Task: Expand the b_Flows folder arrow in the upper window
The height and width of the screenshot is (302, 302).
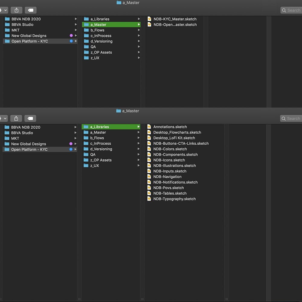Action: [x=139, y=30]
